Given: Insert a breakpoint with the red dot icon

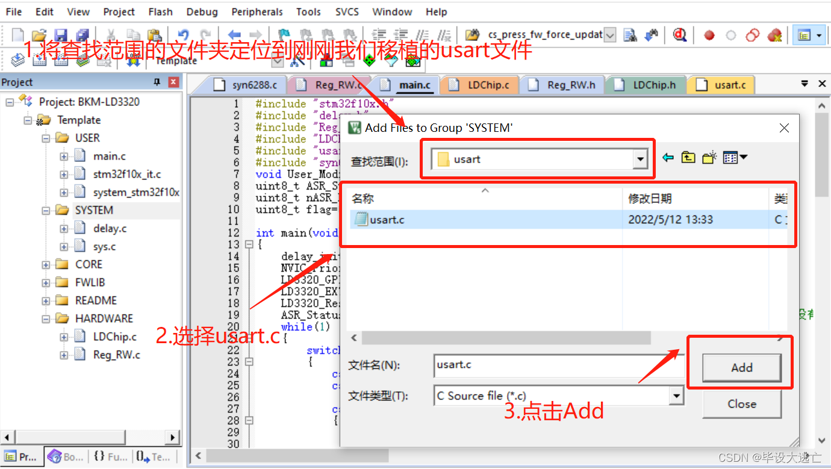Looking at the screenshot, I should tap(709, 35).
